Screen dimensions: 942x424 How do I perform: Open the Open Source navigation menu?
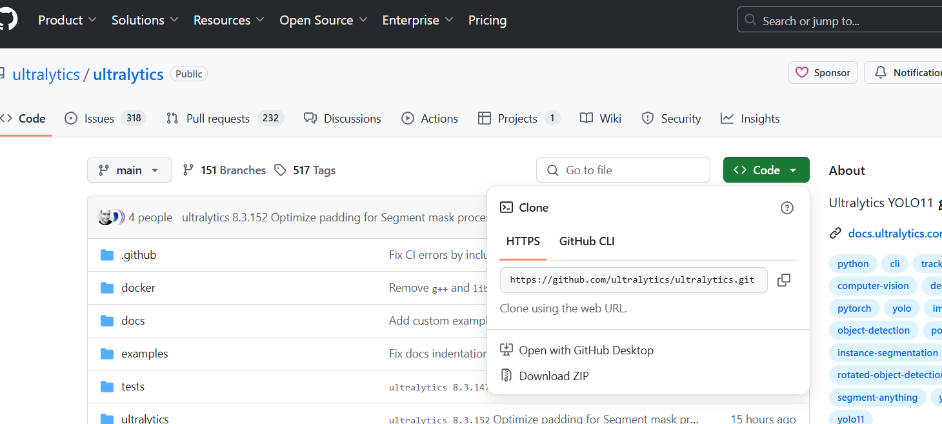[x=323, y=20]
